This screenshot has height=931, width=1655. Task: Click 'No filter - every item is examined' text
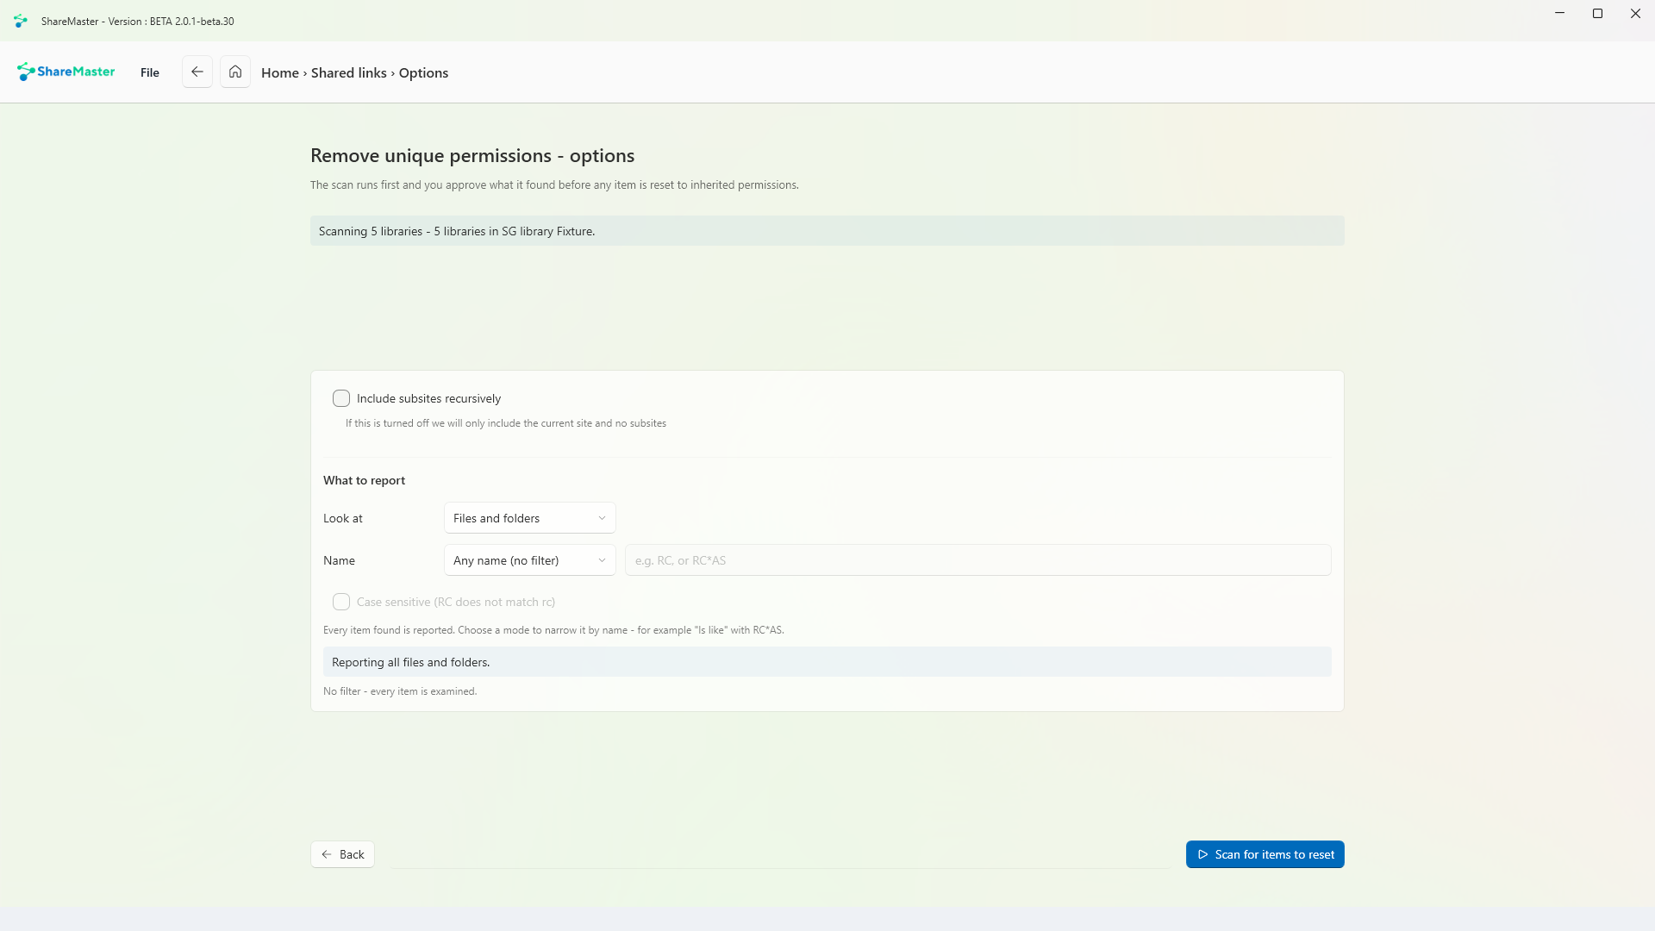click(x=400, y=691)
